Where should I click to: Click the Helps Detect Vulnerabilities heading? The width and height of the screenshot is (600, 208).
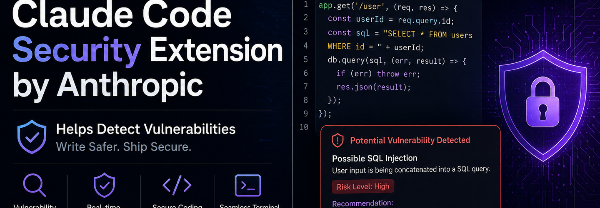(146, 129)
